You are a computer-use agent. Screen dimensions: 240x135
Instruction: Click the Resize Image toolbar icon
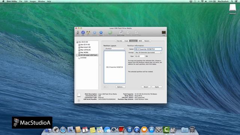coord(136,33)
